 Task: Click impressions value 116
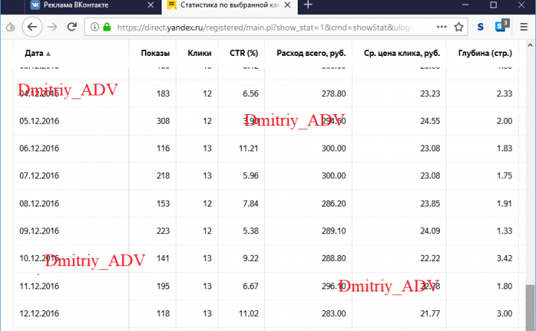click(163, 148)
